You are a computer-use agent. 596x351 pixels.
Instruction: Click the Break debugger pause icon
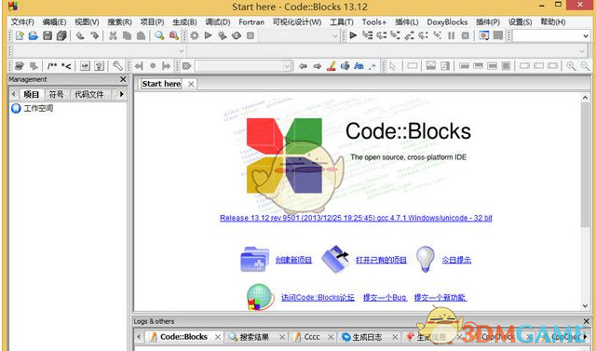tap(451, 35)
